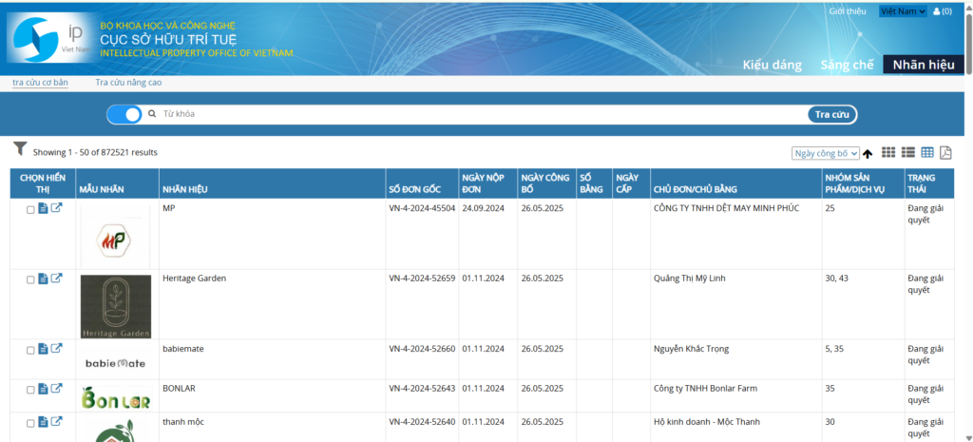Open the filter funnel icon
Image resolution: width=973 pixels, height=442 pixels.
pyautogui.click(x=21, y=148)
